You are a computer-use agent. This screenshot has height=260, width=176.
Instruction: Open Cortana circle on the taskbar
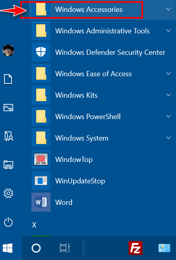36,248
